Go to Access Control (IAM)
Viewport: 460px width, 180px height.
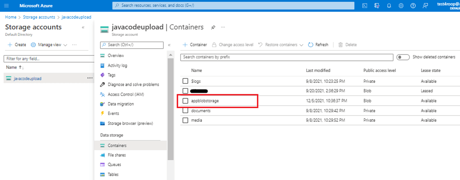pos(126,94)
